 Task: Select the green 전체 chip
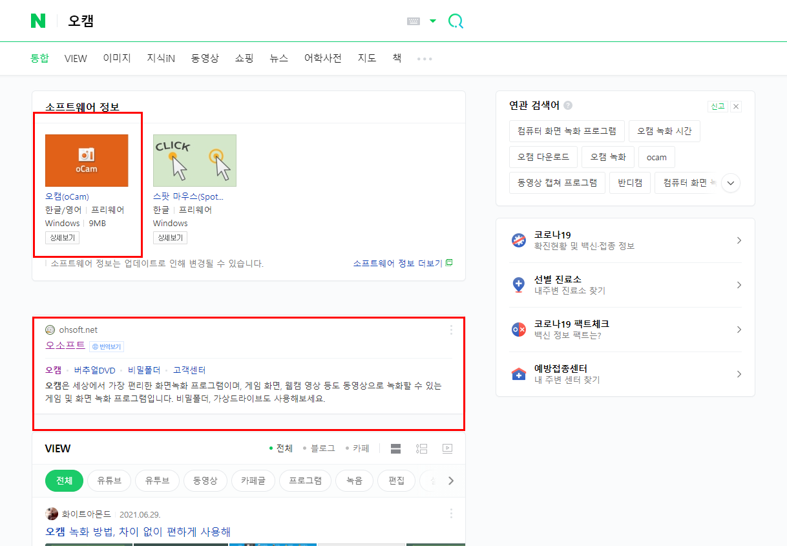coord(64,481)
